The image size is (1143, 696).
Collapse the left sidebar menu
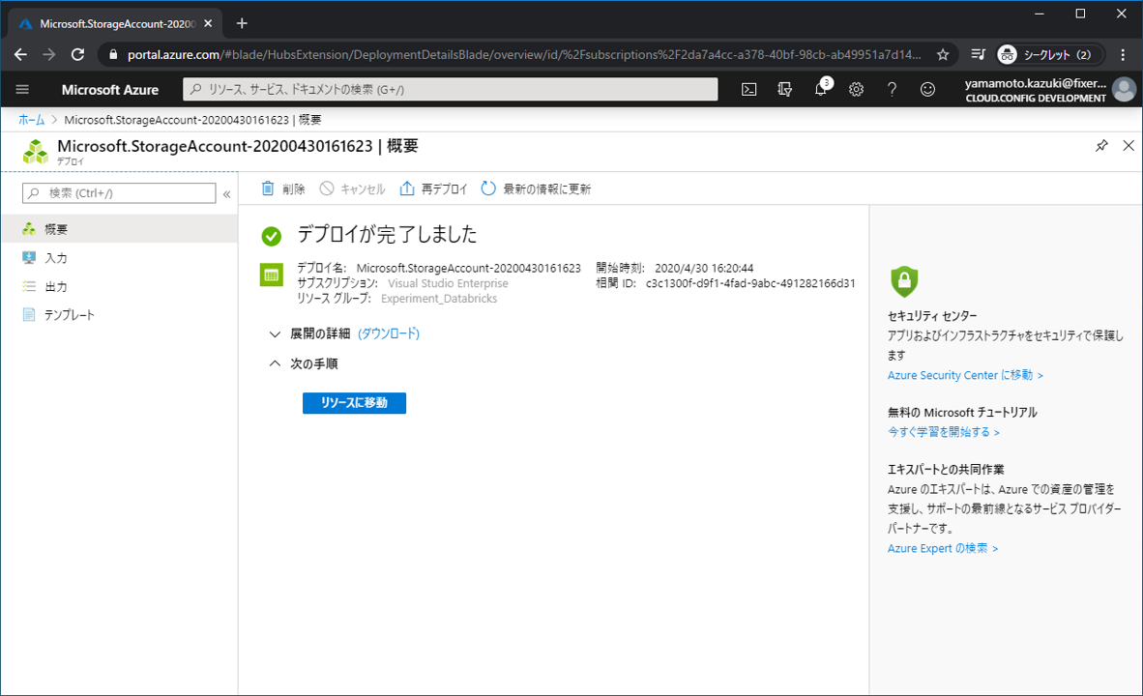pyautogui.click(x=227, y=194)
